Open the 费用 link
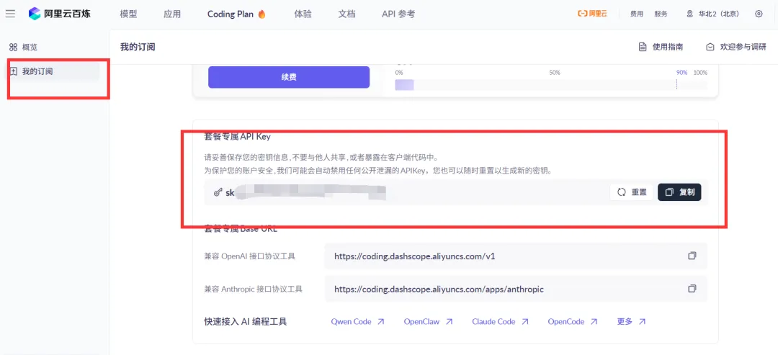 637,14
